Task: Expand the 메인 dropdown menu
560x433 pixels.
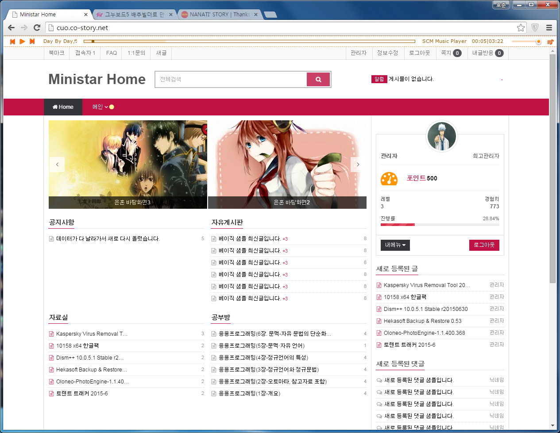Action: pos(103,107)
